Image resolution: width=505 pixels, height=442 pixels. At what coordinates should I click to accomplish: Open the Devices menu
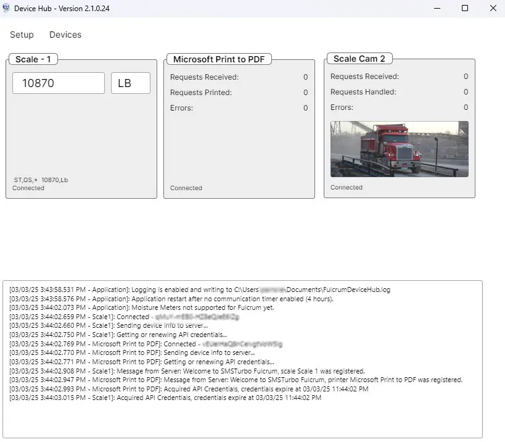65,35
